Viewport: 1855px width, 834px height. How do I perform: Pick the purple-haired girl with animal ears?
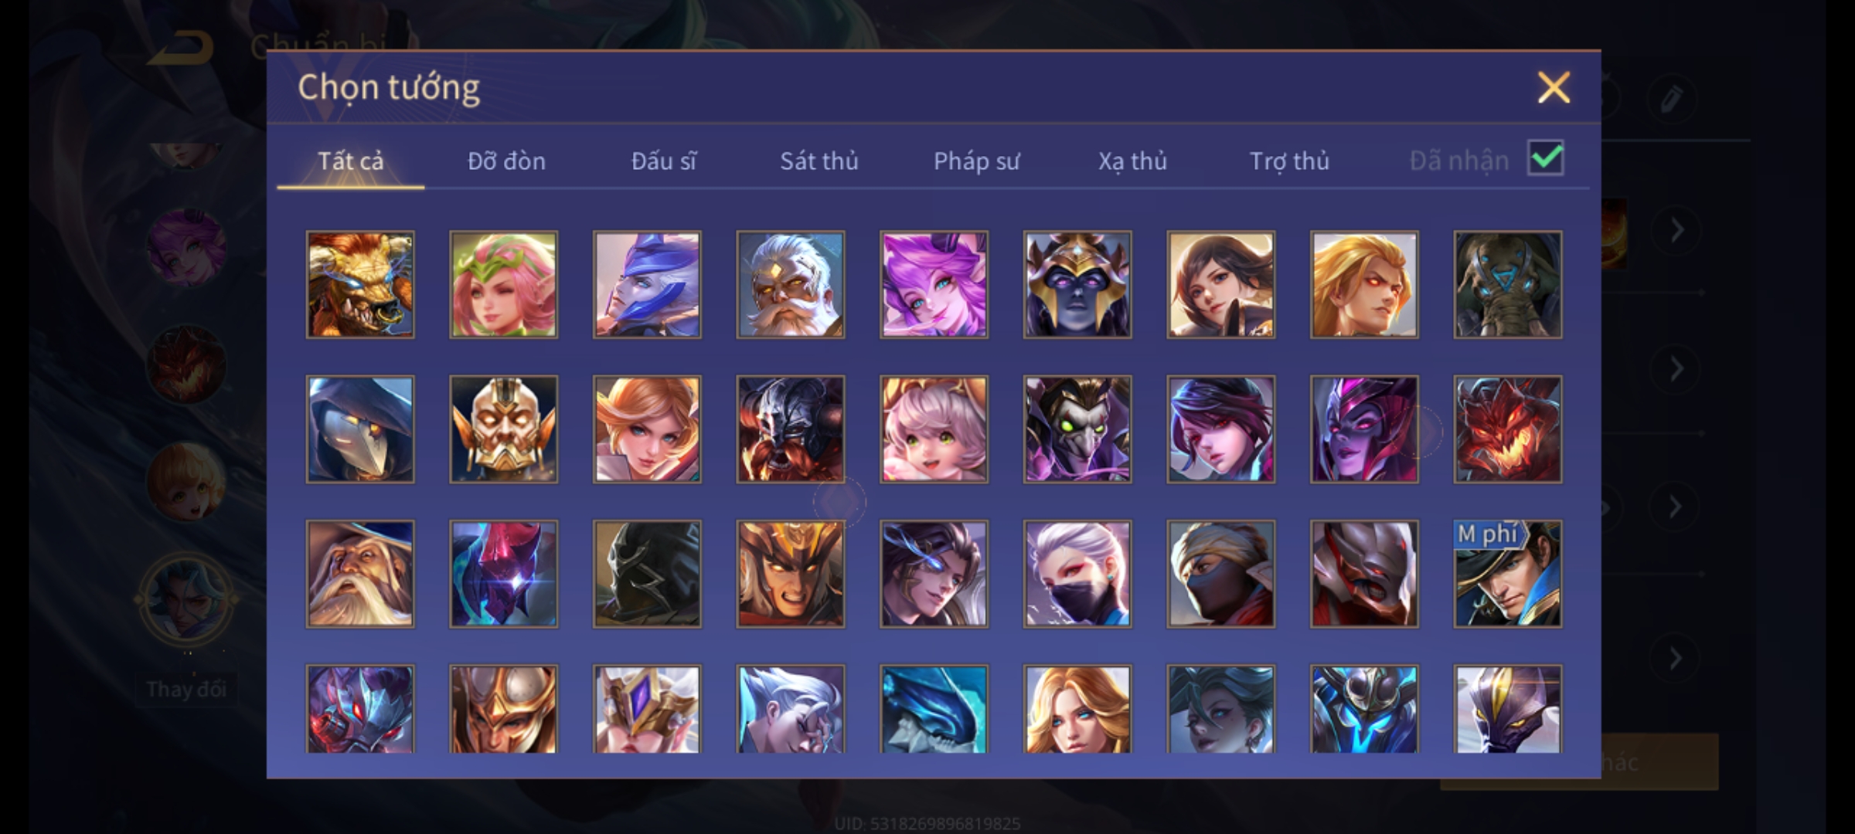point(934,285)
